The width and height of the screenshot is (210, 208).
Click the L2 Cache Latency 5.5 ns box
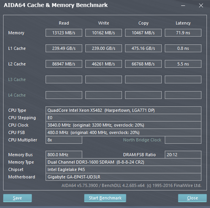[183, 64]
